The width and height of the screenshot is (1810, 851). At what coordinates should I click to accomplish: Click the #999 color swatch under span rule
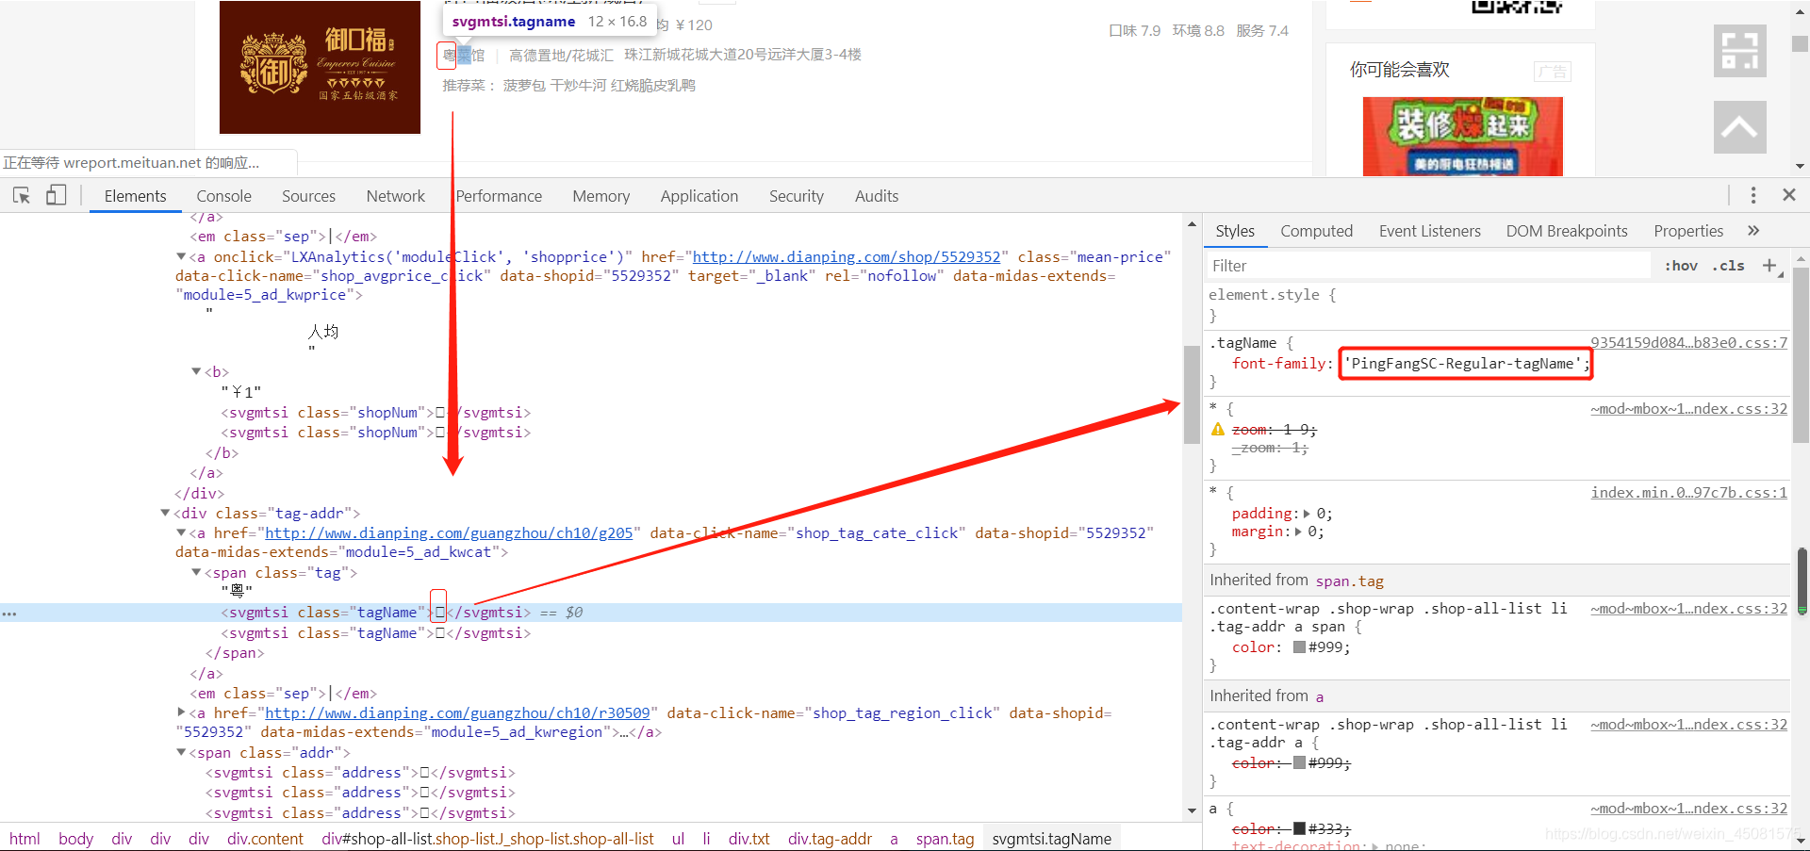point(1299,647)
